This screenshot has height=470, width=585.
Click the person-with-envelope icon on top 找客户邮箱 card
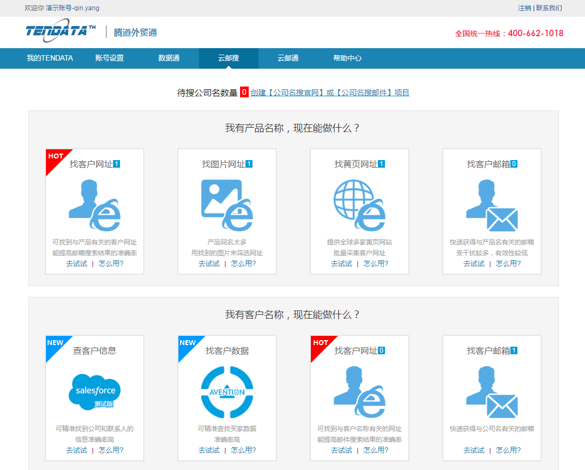[491, 206]
